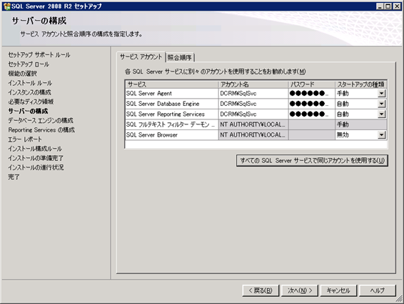Click セットアップ サポート ルール in the step list
Viewport: 404px width, 304px height.
coord(39,55)
